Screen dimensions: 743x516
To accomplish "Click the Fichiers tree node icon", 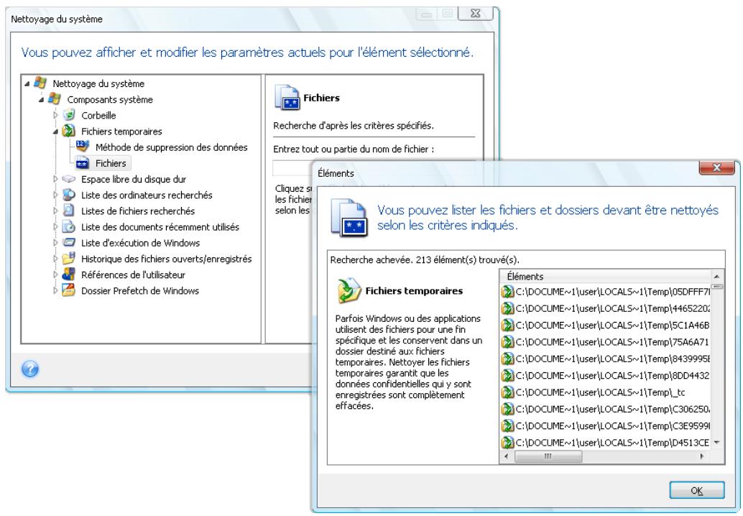I will pos(83,163).
